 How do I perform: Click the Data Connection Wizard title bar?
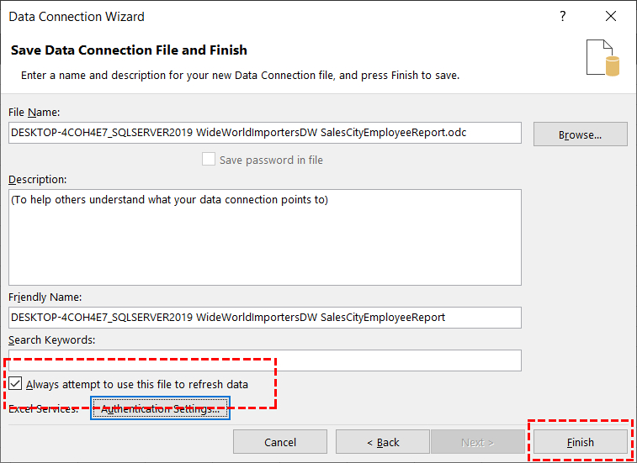click(x=252, y=17)
